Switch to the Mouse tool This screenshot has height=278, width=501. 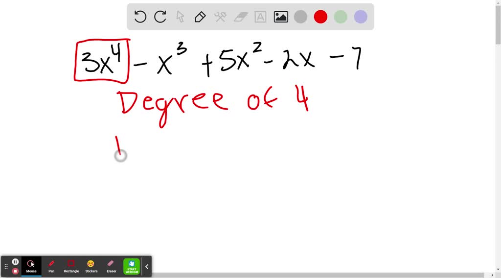pyautogui.click(x=31, y=266)
